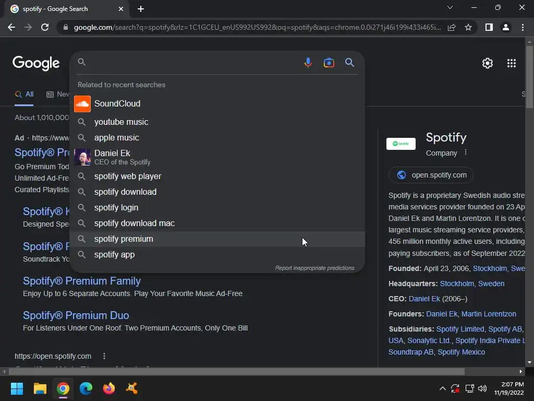
Task: Open more options beside Company label
Action: pos(466,152)
